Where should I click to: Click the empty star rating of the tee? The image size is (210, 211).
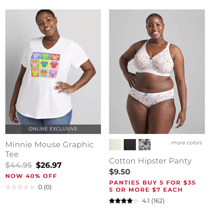(20, 187)
